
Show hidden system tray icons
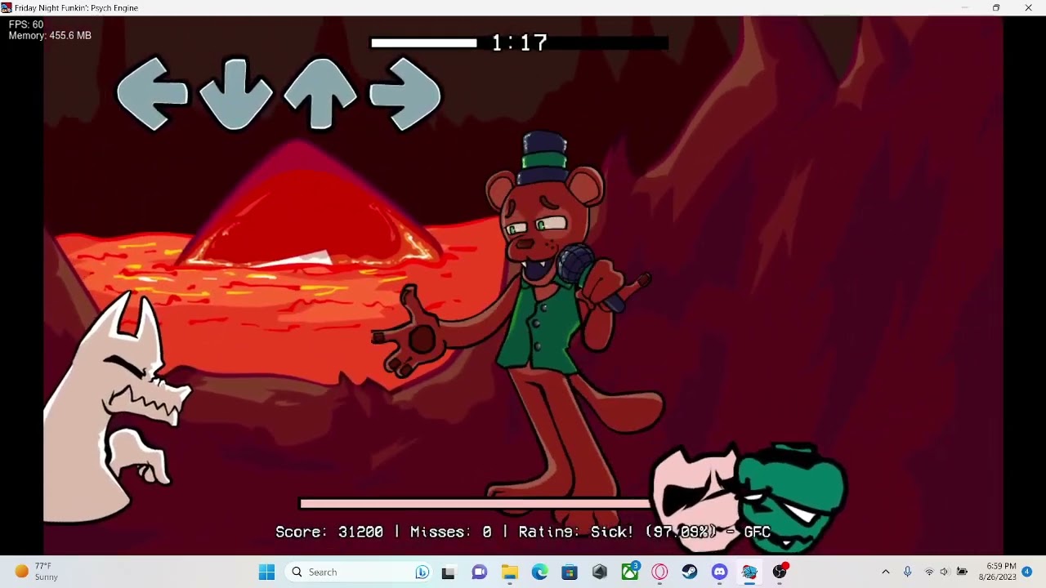885,572
